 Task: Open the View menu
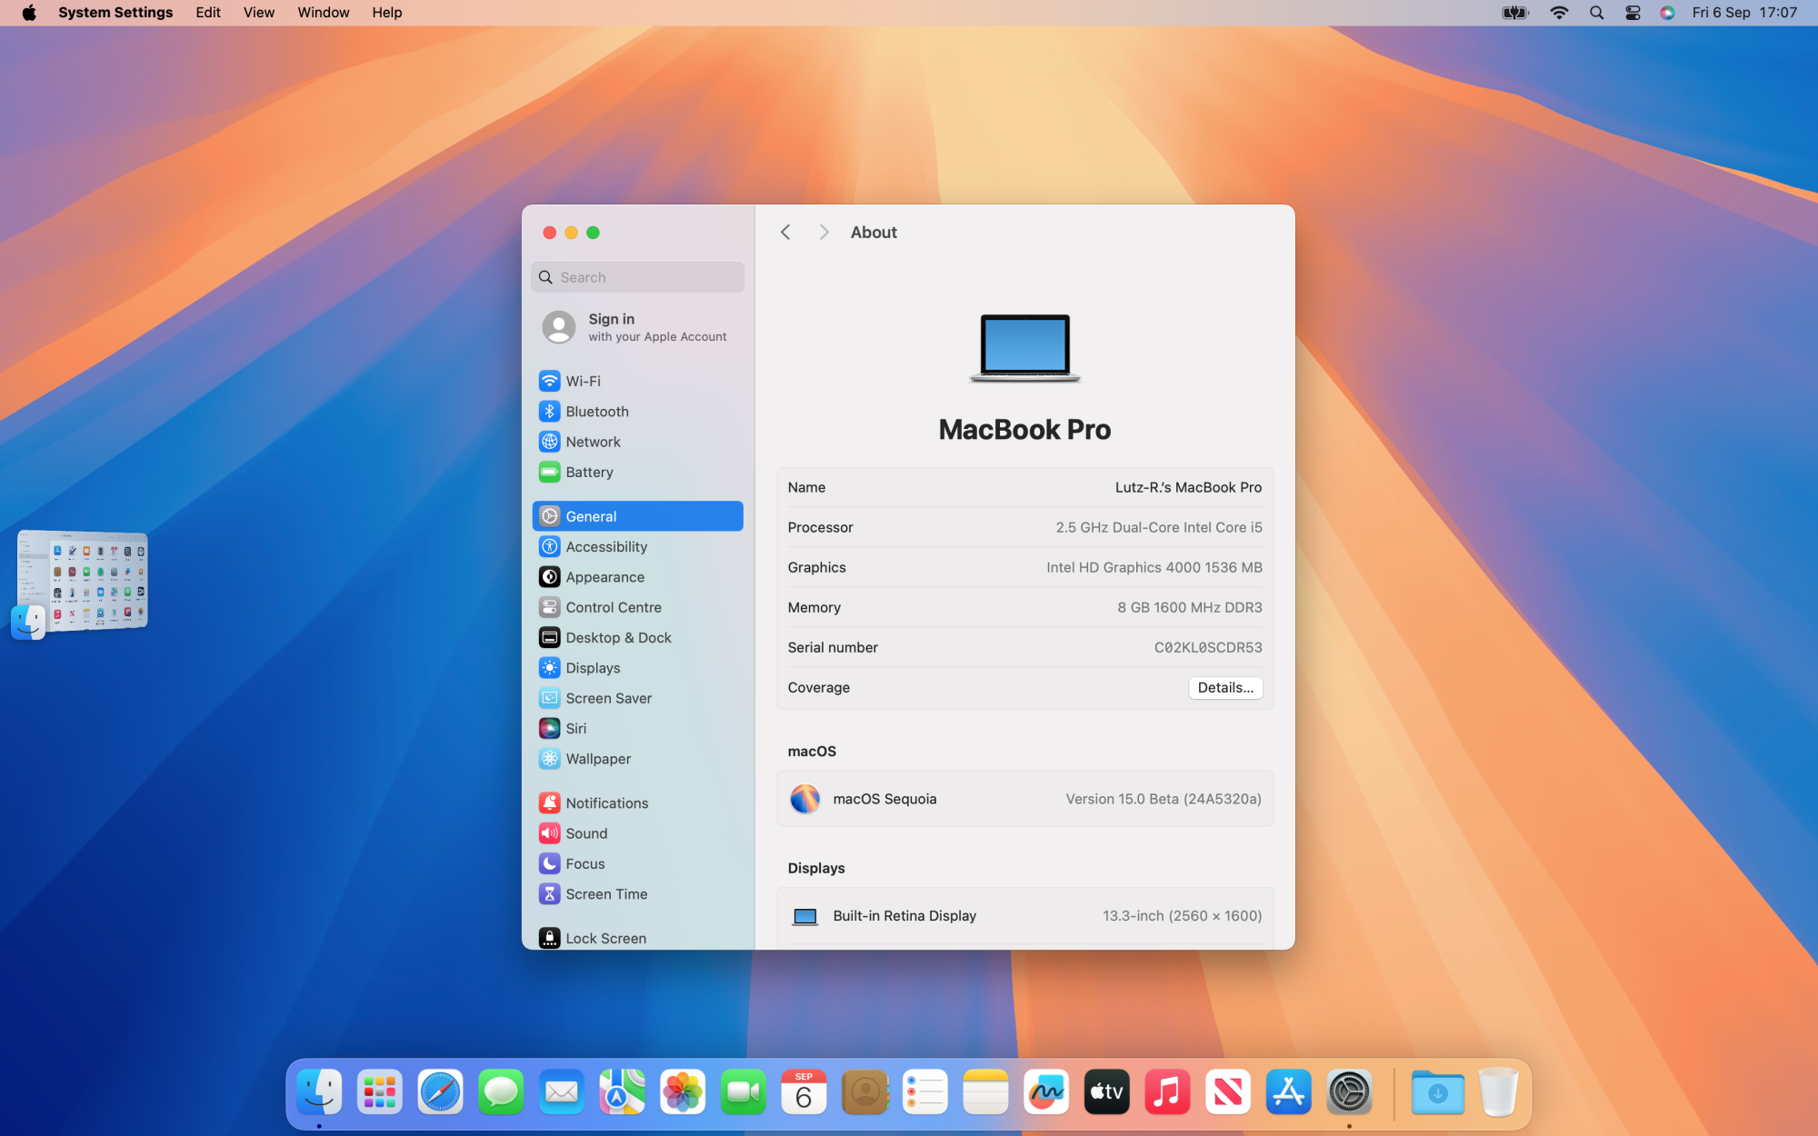coord(259,13)
